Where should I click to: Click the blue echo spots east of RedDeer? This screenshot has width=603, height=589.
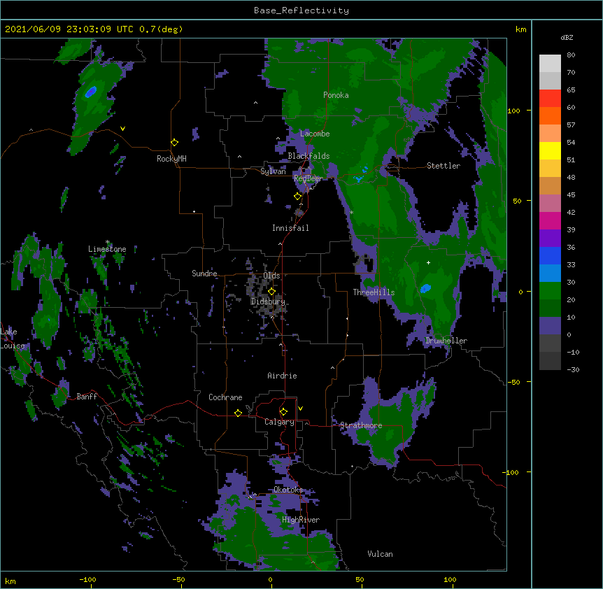pos(362,174)
